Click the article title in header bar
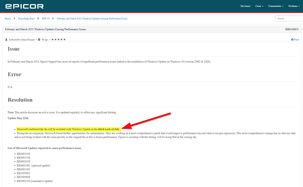This screenshot has height=187, width=303. [x=45, y=29]
